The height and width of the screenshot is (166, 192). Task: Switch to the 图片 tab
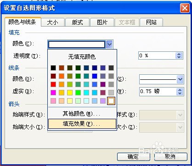click(x=102, y=22)
